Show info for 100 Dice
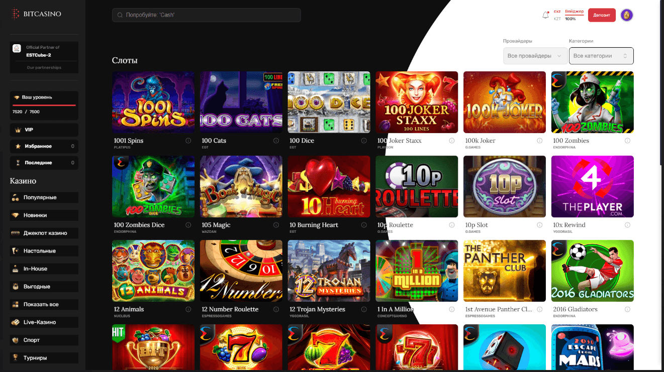This screenshot has width=664, height=372. (x=364, y=141)
